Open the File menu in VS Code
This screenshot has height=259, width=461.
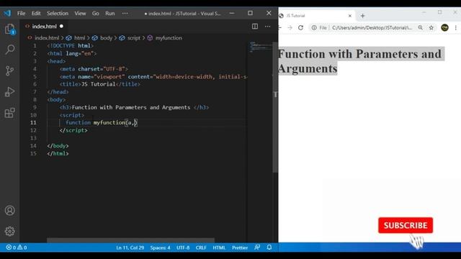point(21,13)
